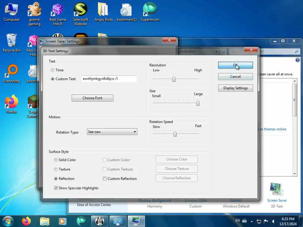Open Firefox from the taskbar
Viewport: 303px width, 227px height.
coord(26,221)
